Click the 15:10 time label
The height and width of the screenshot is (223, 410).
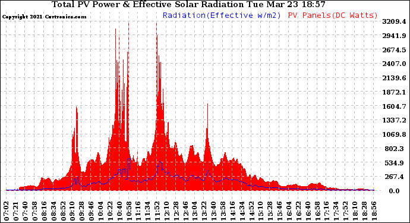pos(260,211)
